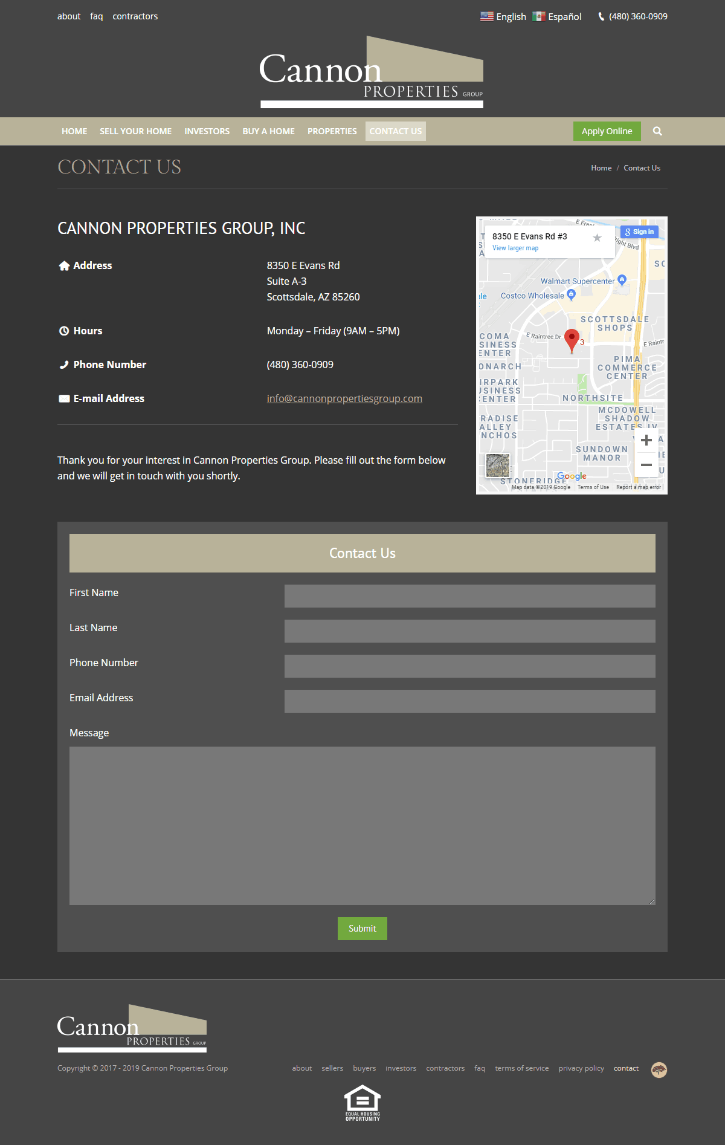Click the contractors link in top bar
725x1145 pixels.
(x=135, y=16)
